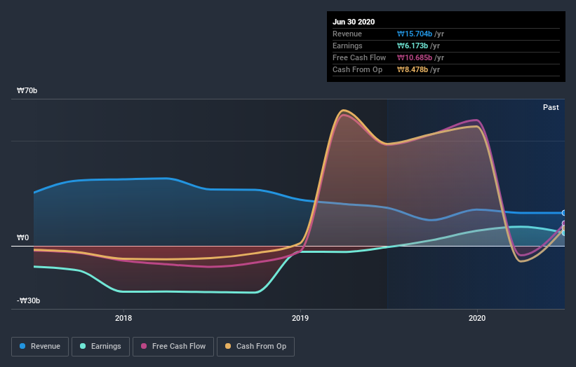Image resolution: width=576 pixels, height=367 pixels.
Task: Click the ₩0 y-axis label
Action: point(22,237)
